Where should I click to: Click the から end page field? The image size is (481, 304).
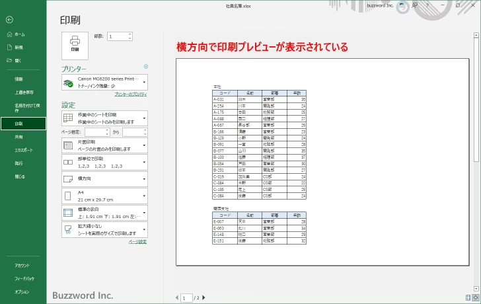133,132
